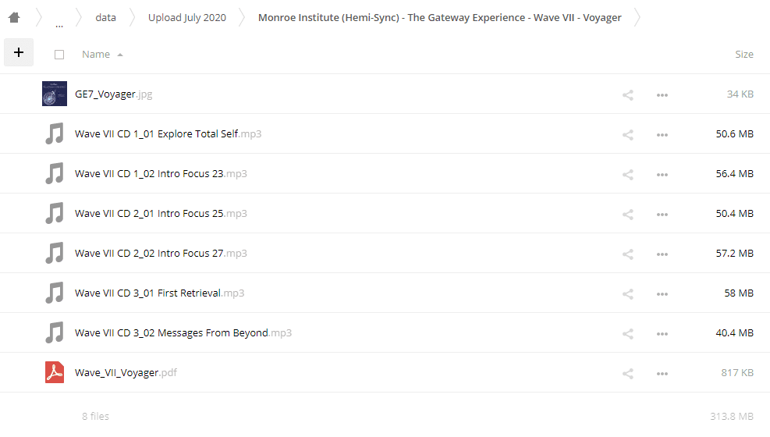770x437 pixels.
Task: Share the Intro Focus 23 mp3
Action: click(x=627, y=174)
